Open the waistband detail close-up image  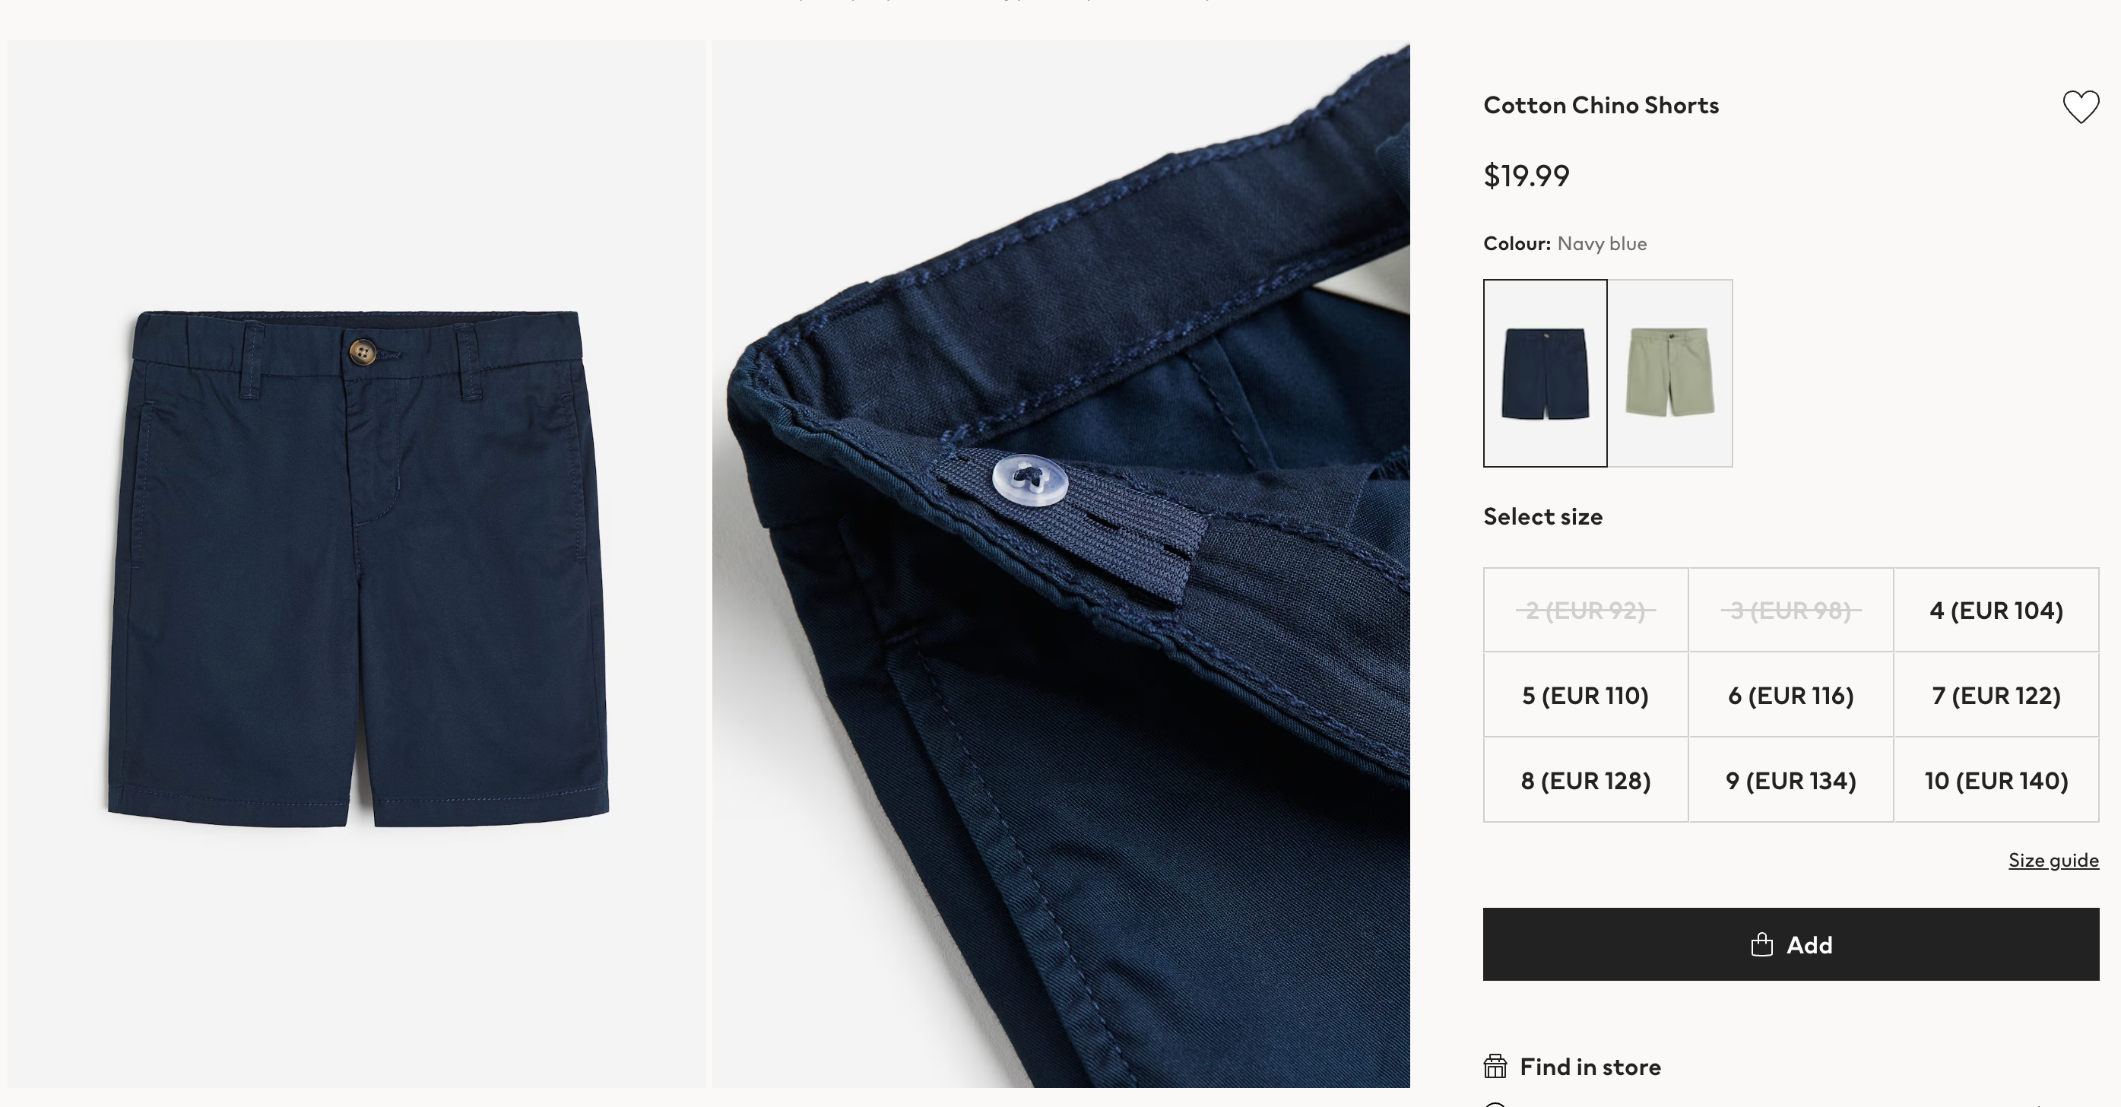click(x=1060, y=563)
